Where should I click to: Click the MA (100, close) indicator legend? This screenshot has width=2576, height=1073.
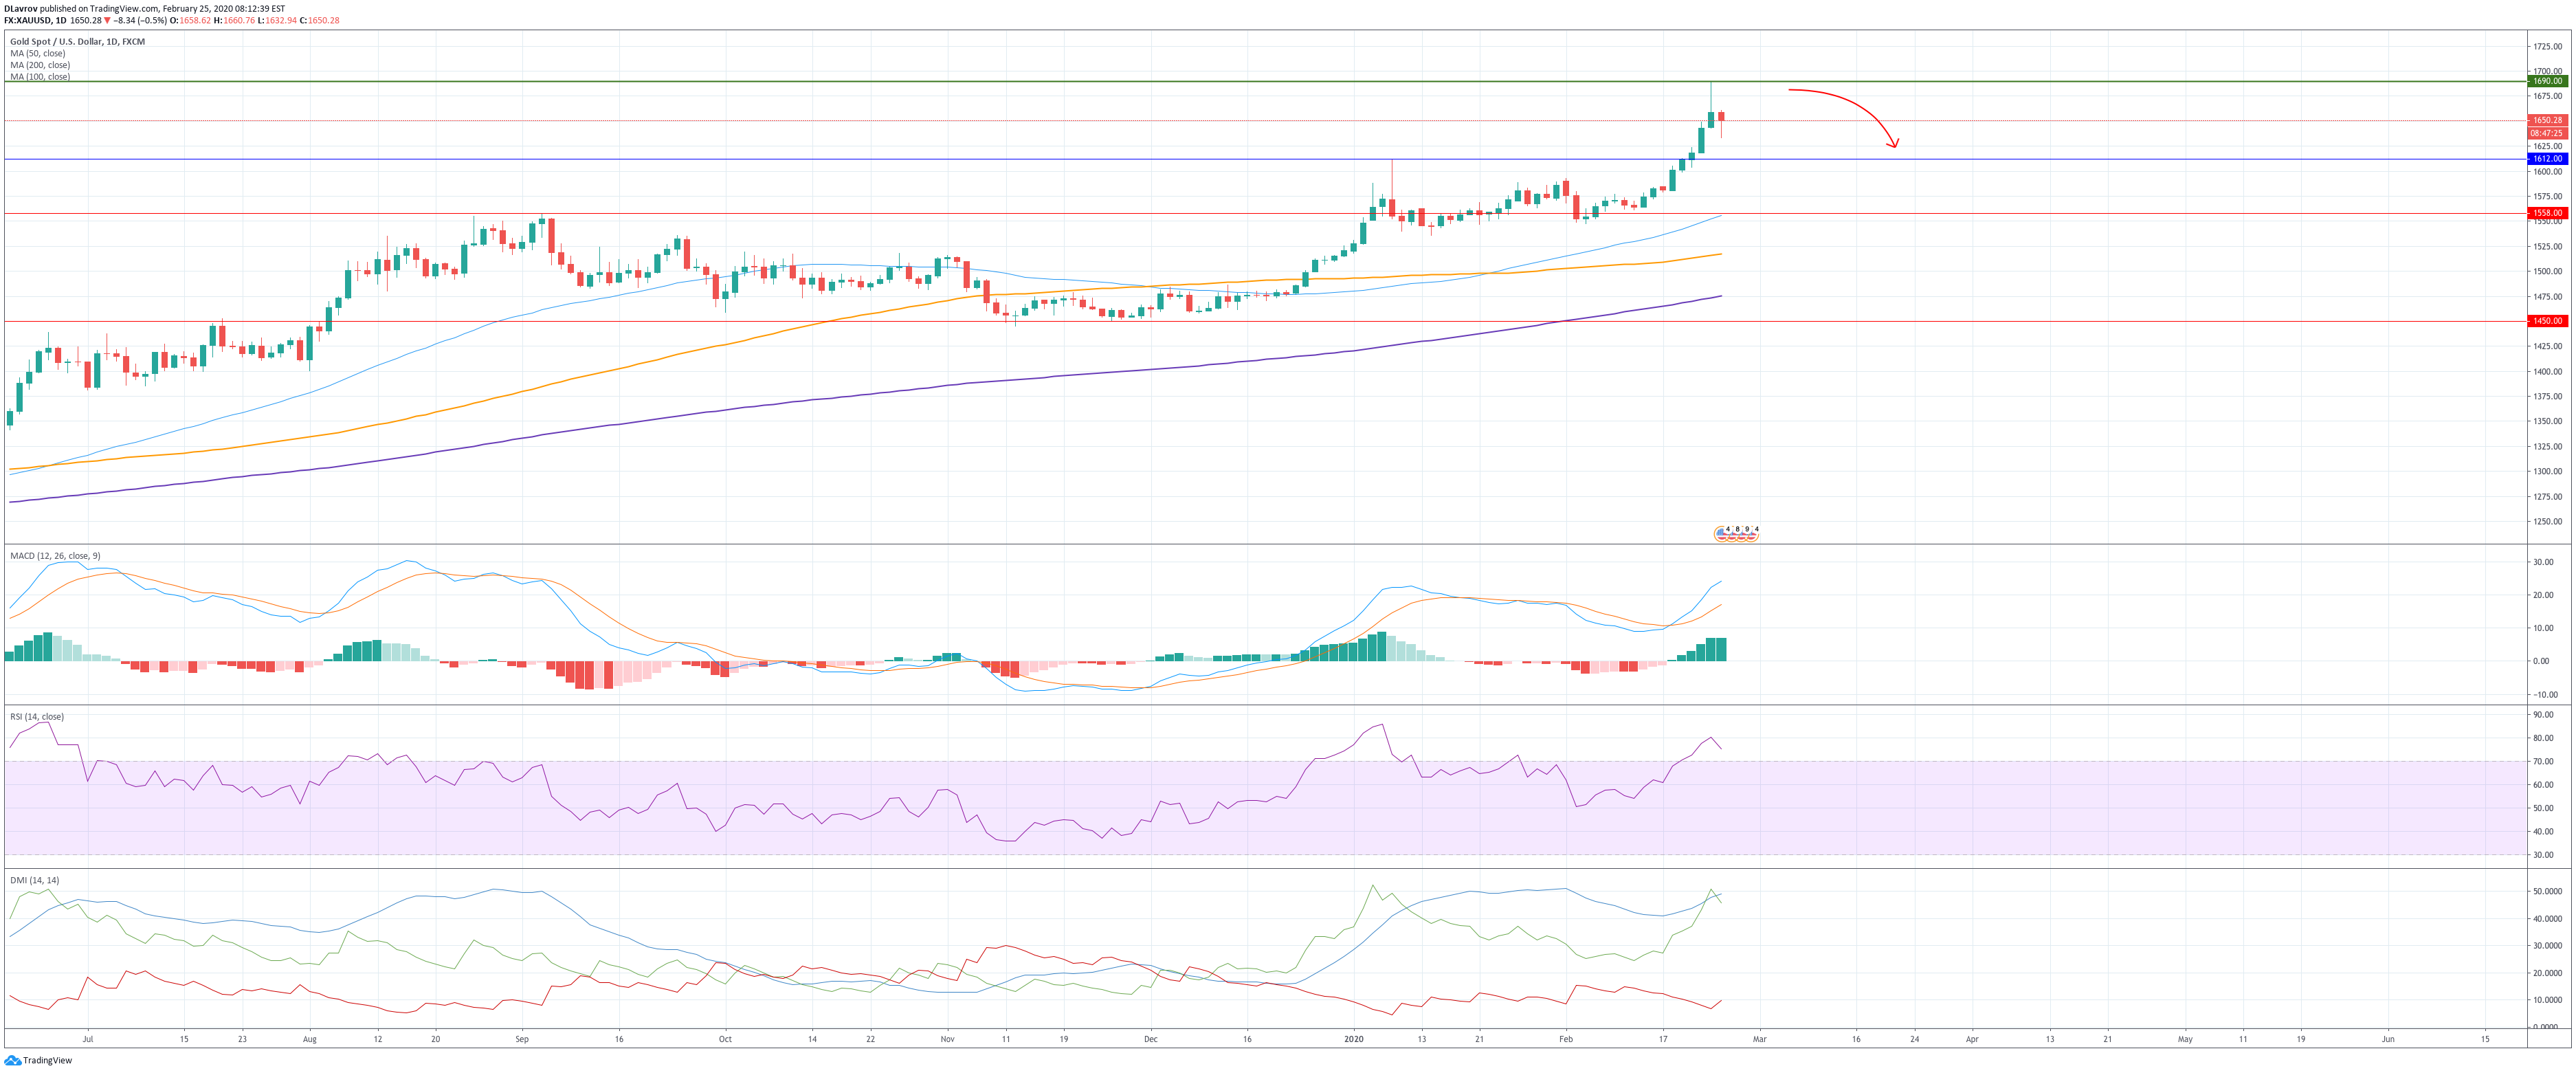(40, 77)
